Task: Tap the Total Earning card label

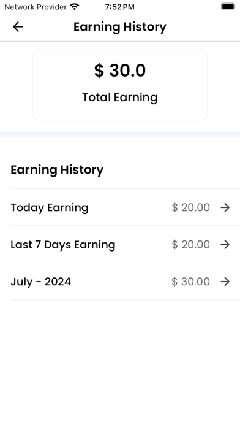Action: pos(120,98)
